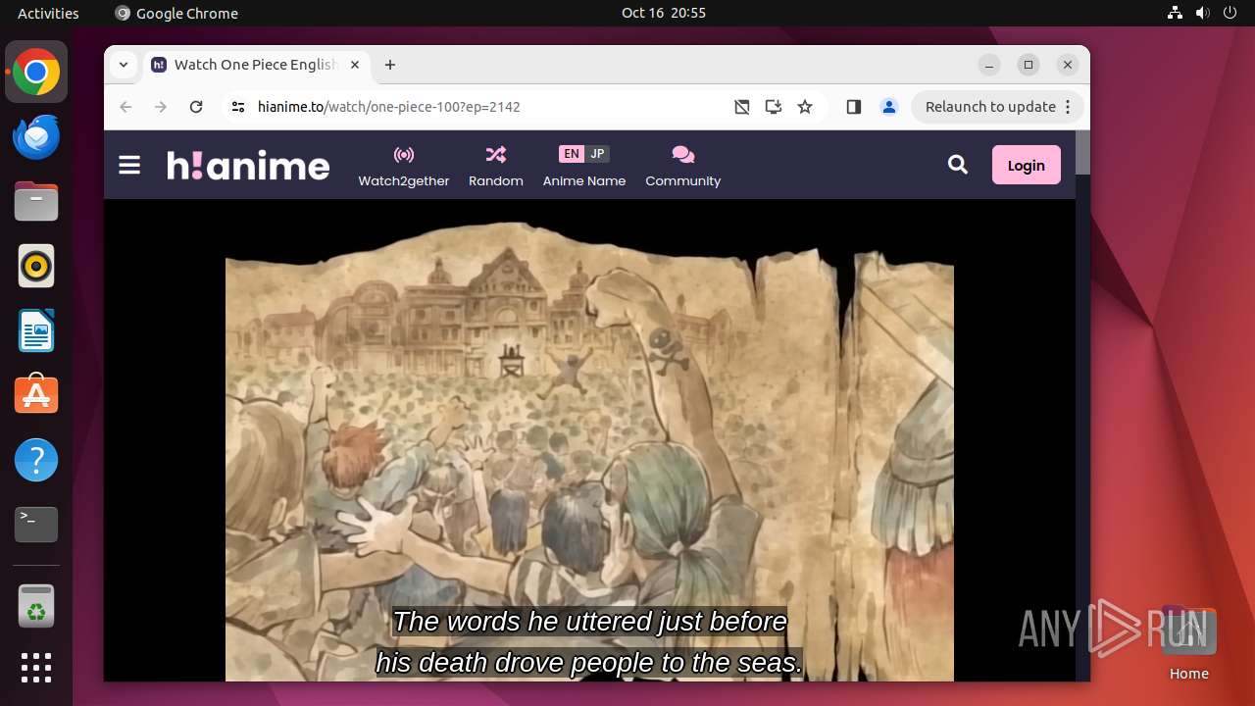Open LibreOffice Writer from the dock
1255x706 pixels.
36,330
